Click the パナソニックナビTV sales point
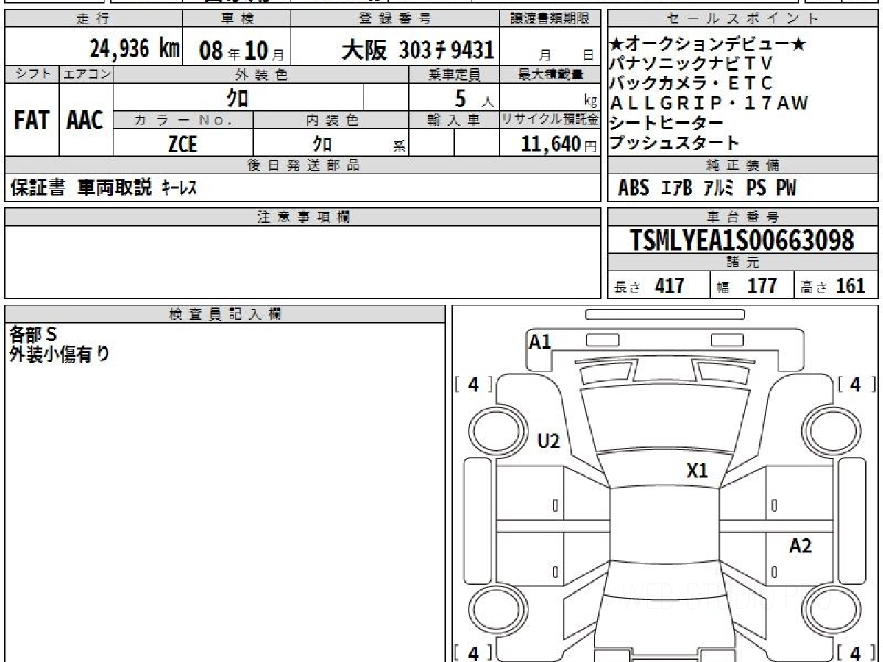This screenshot has width=883, height=662. click(x=692, y=64)
